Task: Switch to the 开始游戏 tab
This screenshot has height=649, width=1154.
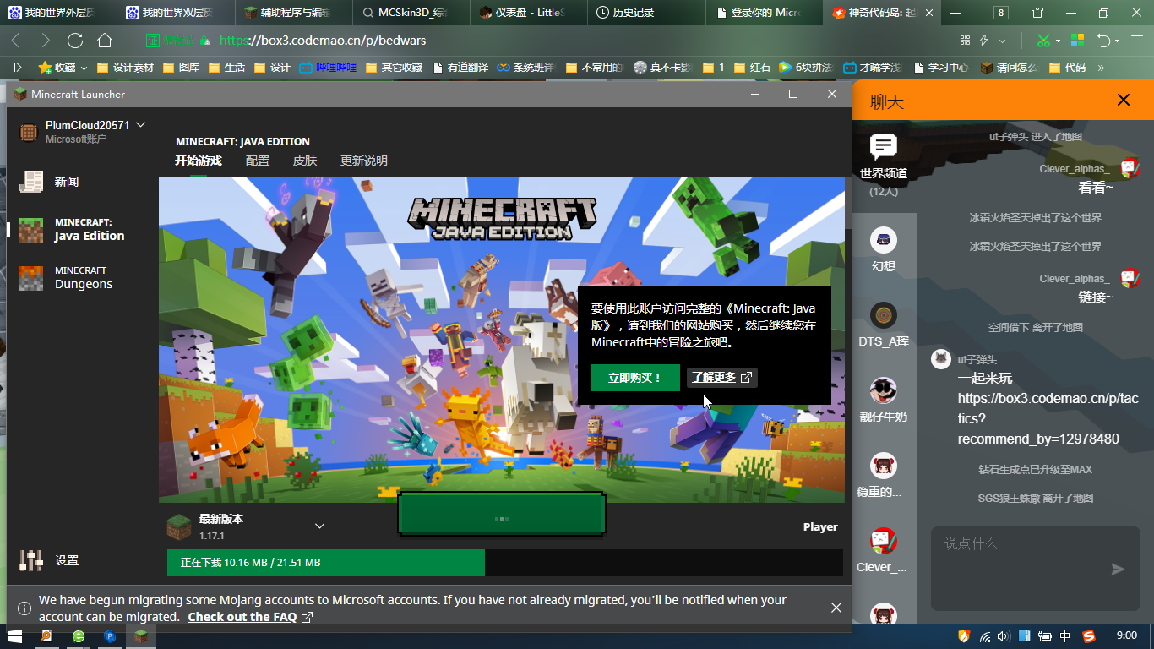Action: pos(199,161)
